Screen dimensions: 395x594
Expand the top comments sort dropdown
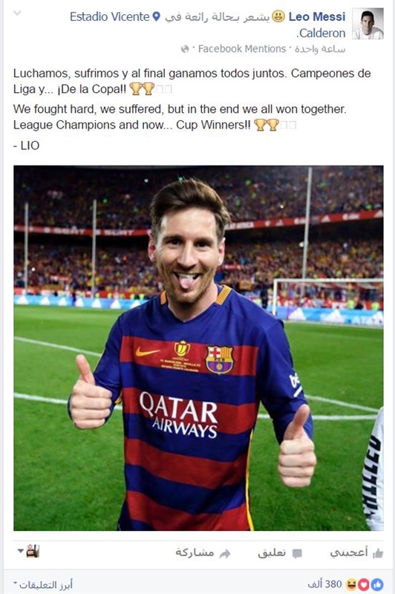coord(43,584)
